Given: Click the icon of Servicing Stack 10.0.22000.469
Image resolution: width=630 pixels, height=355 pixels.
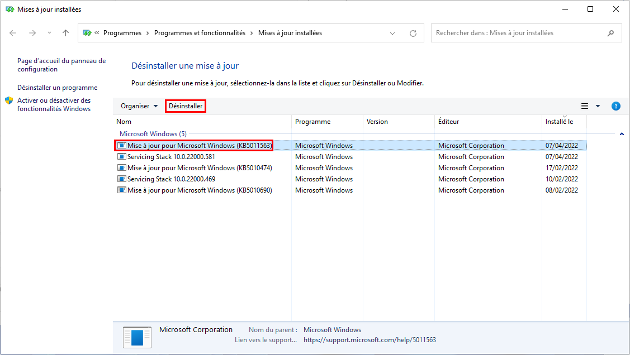Looking at the screenshot, I should tap(121, 179).
